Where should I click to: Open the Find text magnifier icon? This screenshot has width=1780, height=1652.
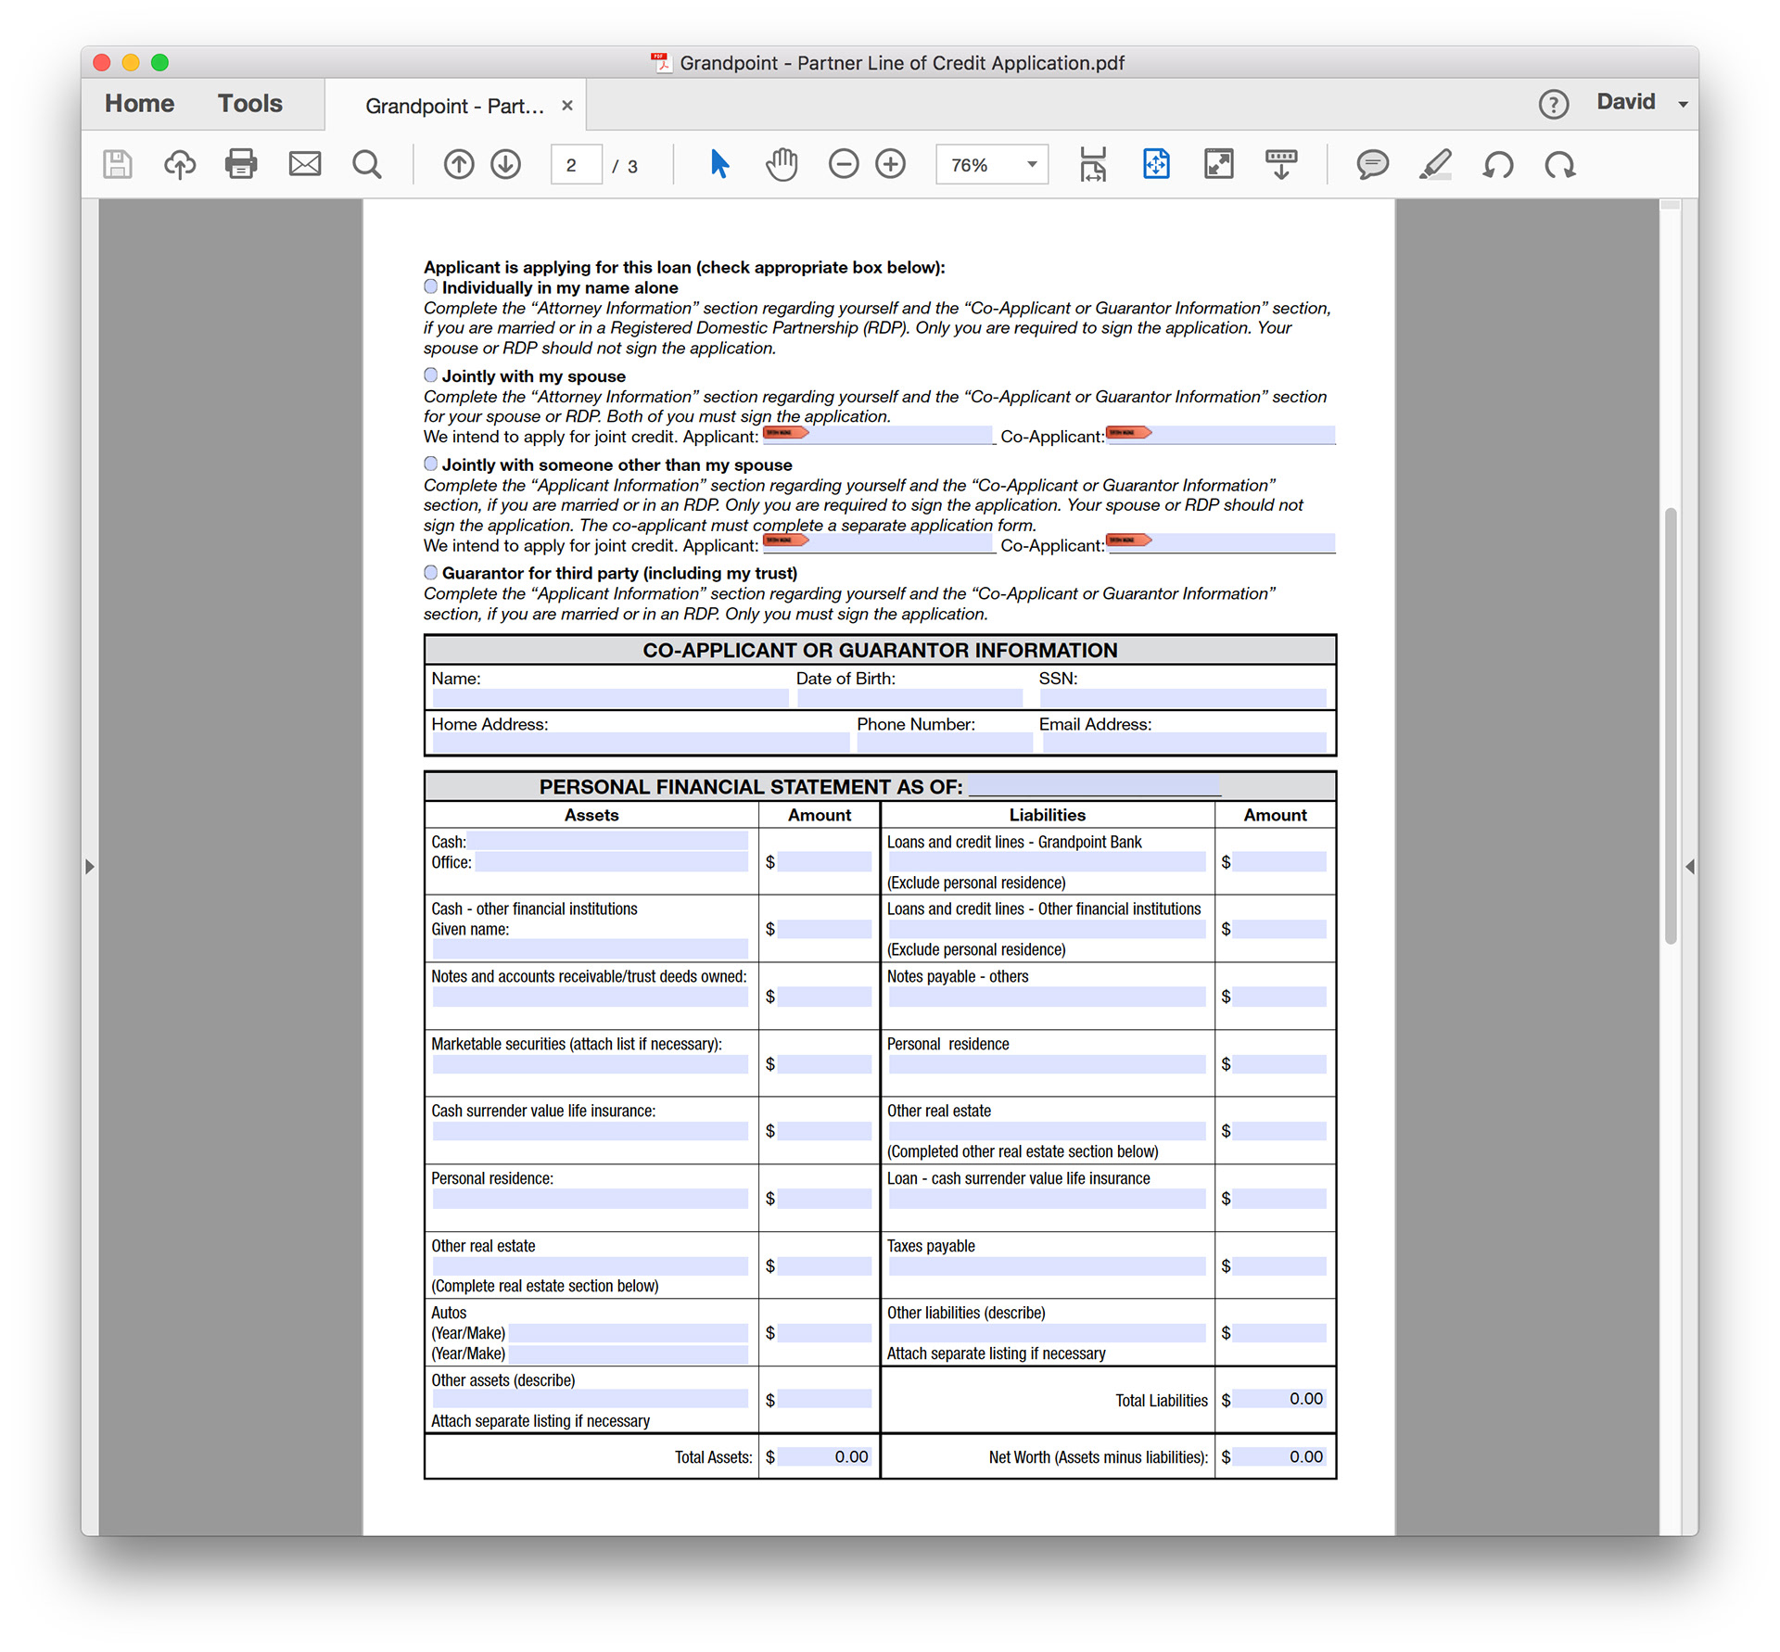click(x=367, y=165)
